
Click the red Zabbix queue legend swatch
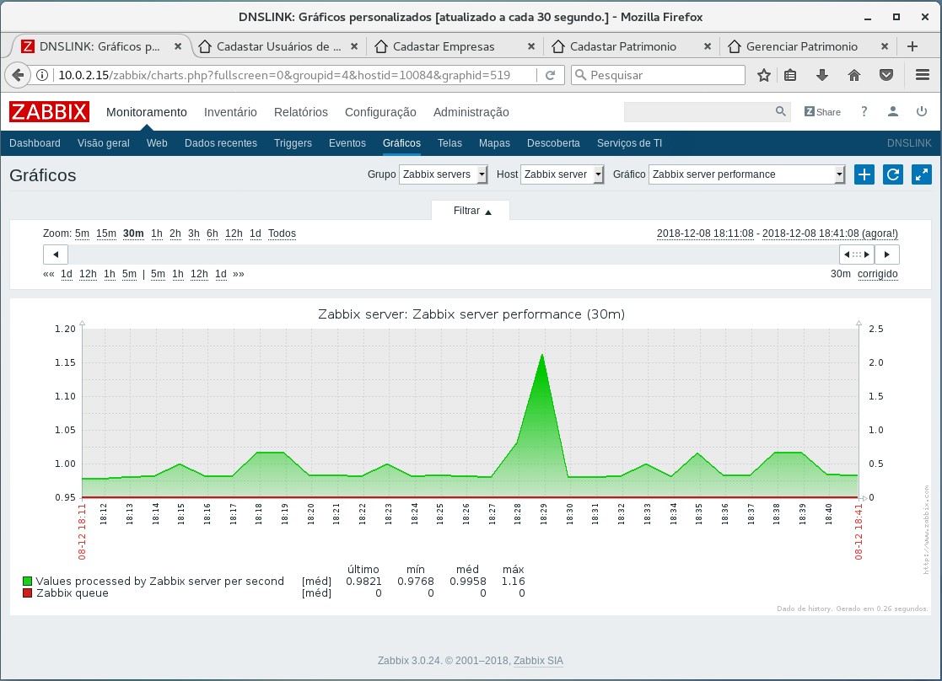tap(27, 593)
